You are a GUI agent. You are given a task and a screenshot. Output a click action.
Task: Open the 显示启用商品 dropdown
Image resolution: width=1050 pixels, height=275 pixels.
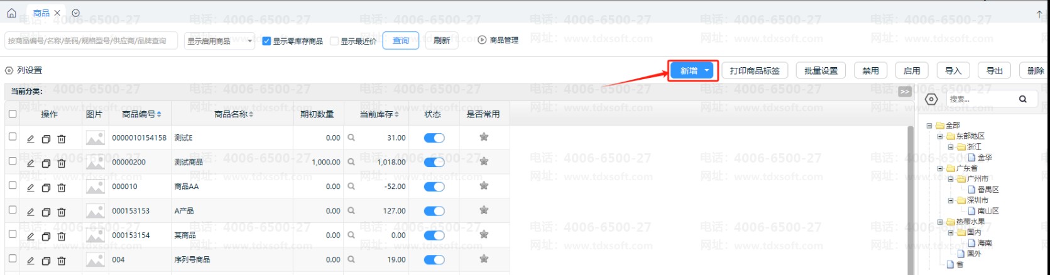(220, 41)
